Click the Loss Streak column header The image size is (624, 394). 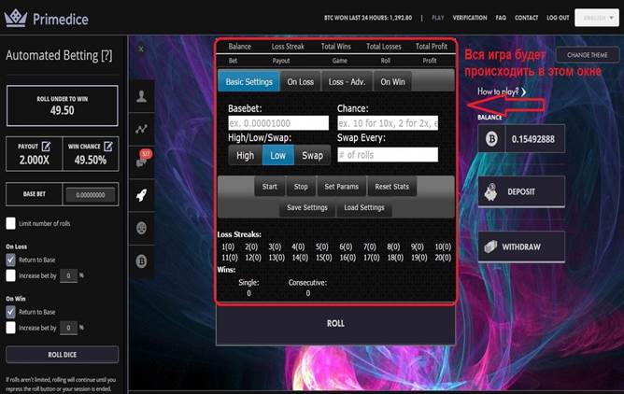(x=288, y=47)
